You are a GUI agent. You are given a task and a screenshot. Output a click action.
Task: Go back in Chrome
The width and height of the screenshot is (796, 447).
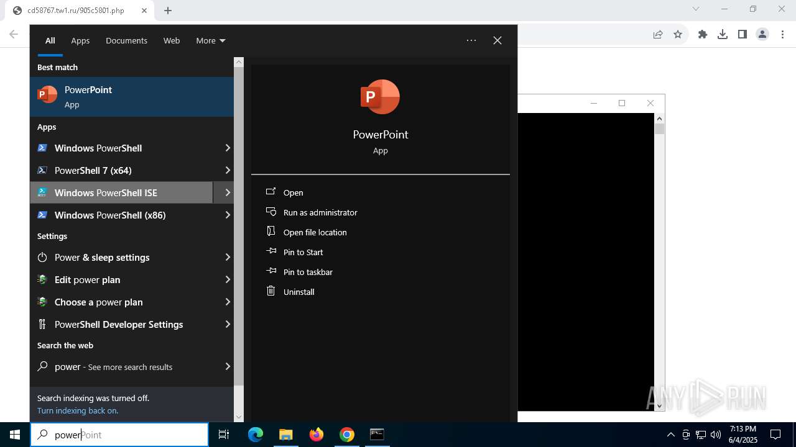click(x=14, y=34)
